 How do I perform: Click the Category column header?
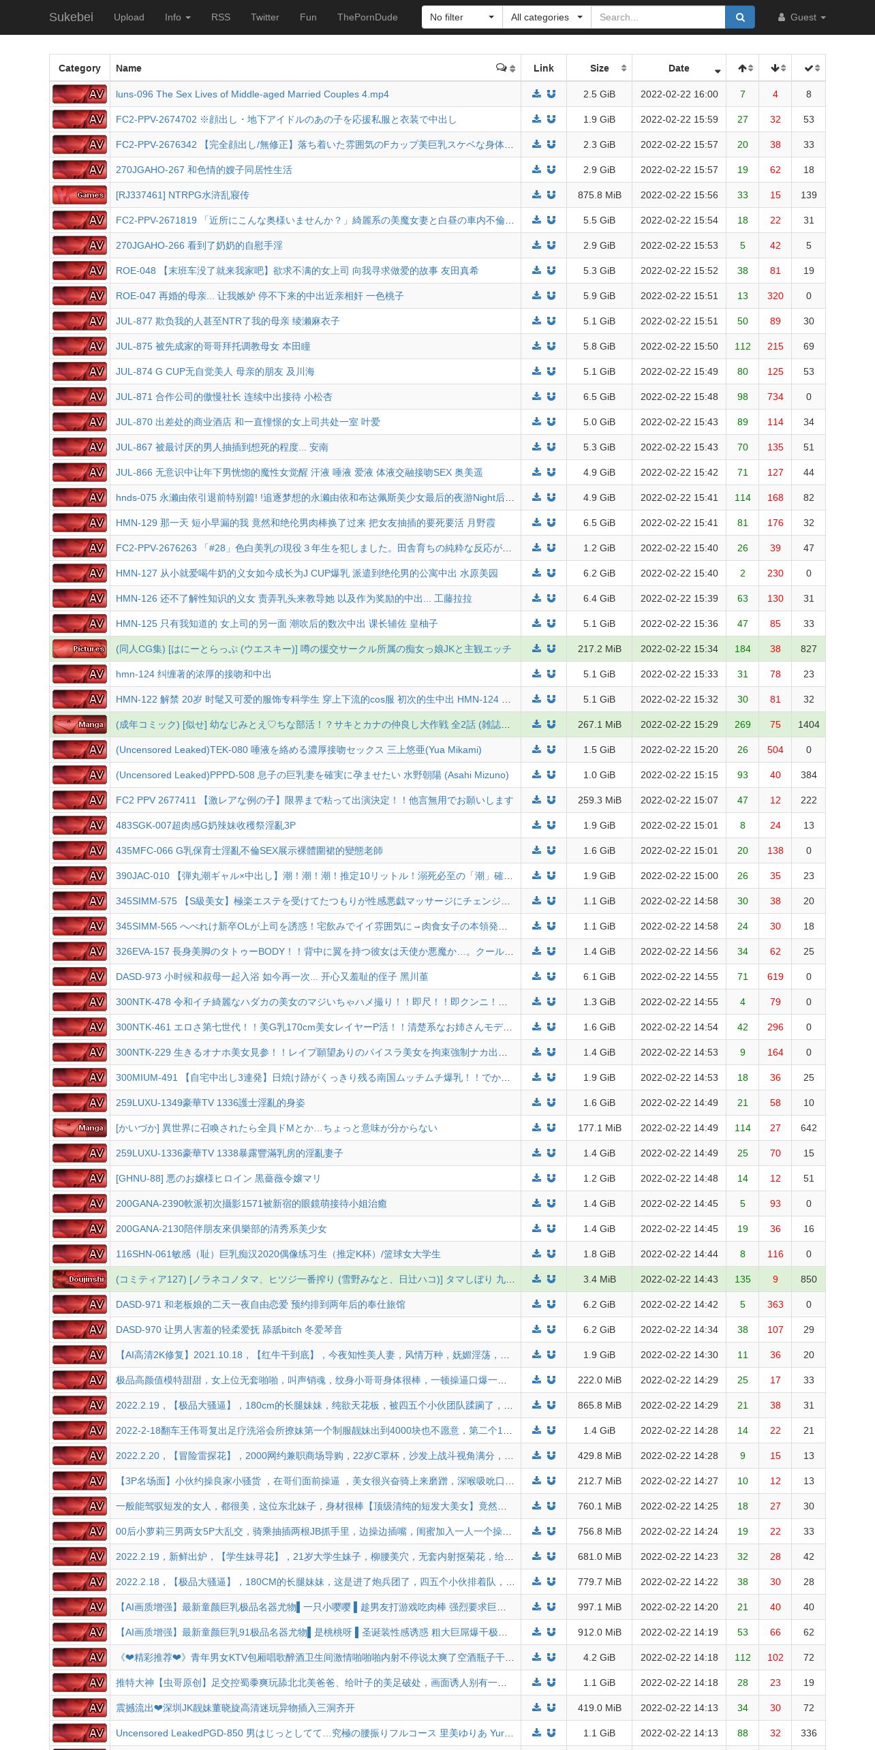80,68
